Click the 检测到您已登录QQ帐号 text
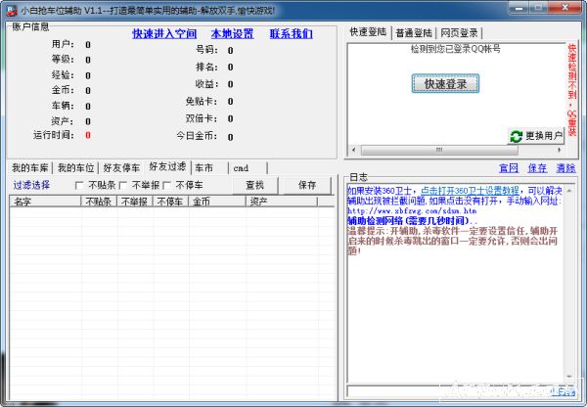The height and width of the screenshot is (407, 587). (455, 49)
